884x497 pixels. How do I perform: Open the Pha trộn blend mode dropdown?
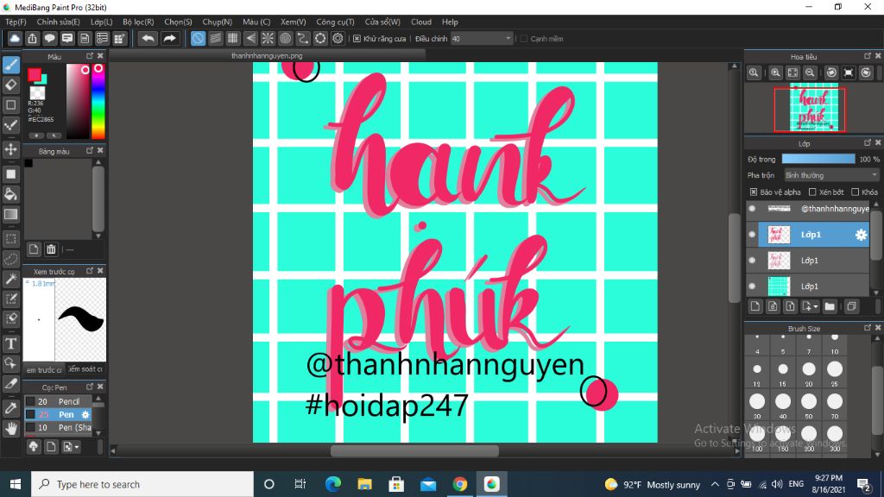(831, 175)
